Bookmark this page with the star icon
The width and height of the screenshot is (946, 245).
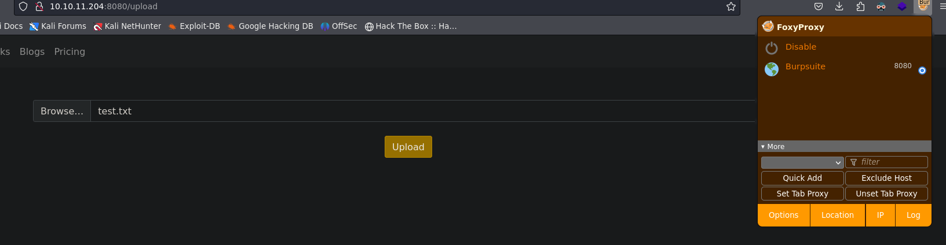coord(731,6)
